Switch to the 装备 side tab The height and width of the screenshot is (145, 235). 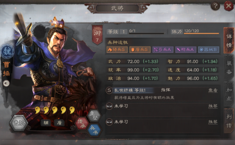point(229,67)
